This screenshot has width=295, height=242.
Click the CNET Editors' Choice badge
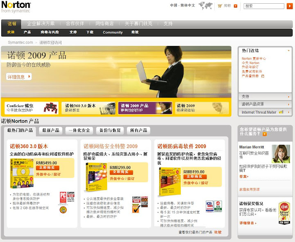pos(284,213)
